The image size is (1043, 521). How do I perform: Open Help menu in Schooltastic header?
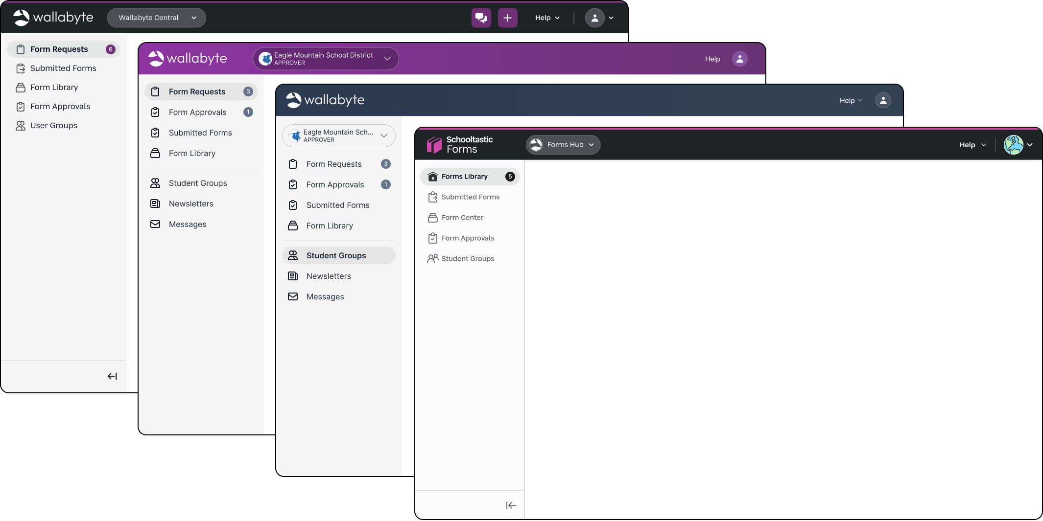972,145
